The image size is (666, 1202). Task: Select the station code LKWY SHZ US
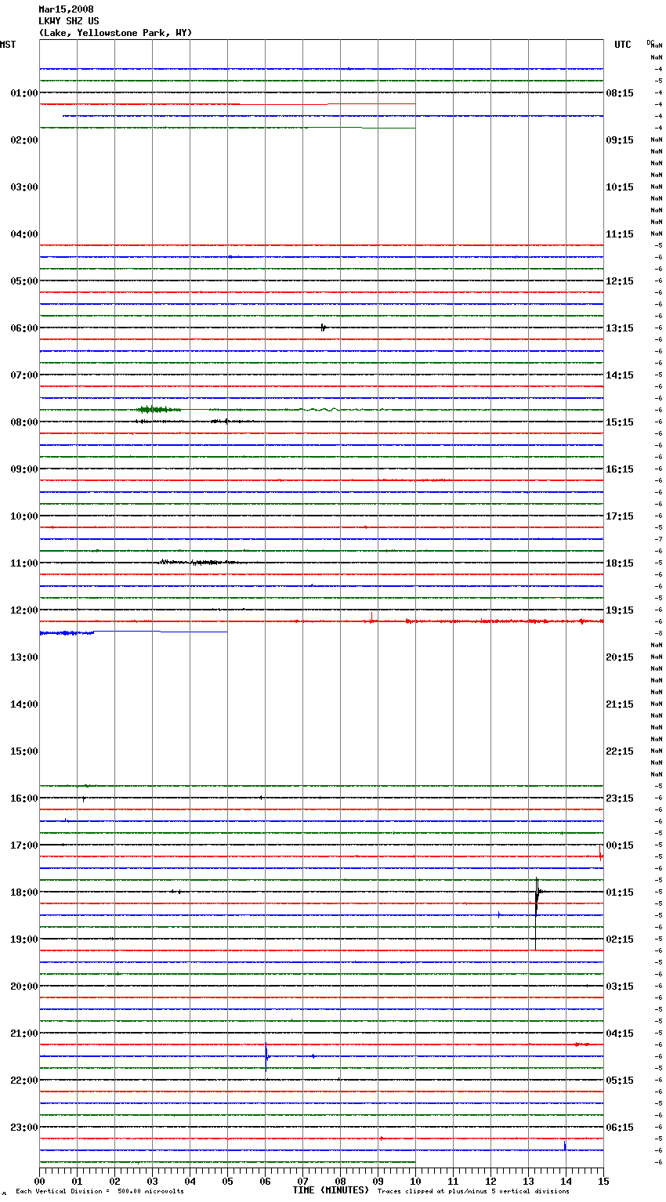[69, 21]
